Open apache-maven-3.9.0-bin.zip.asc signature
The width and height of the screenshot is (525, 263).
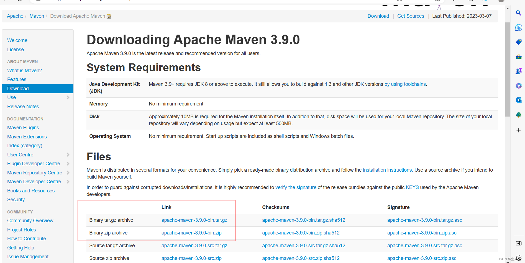click(422, 233)
